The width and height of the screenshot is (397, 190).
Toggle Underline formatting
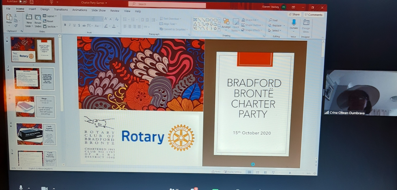pos(74,25)
